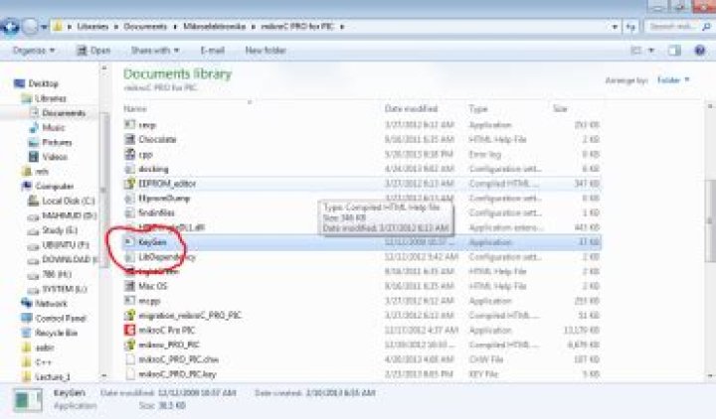Click the Change your view icon
Screen dimensions: 716x419
point(636,51)
